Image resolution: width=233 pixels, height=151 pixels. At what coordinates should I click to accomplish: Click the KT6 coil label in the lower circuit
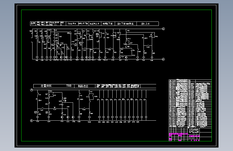pos(74,121)
